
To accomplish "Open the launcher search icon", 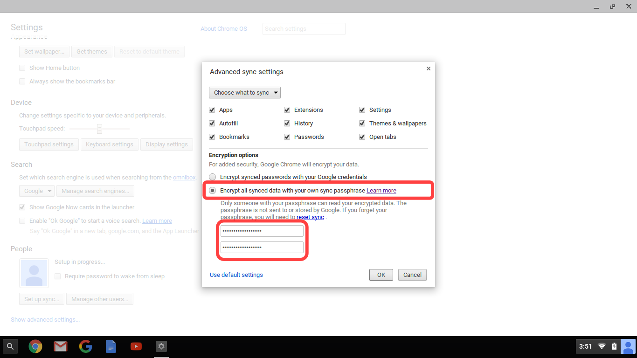I will click(10, 346).
